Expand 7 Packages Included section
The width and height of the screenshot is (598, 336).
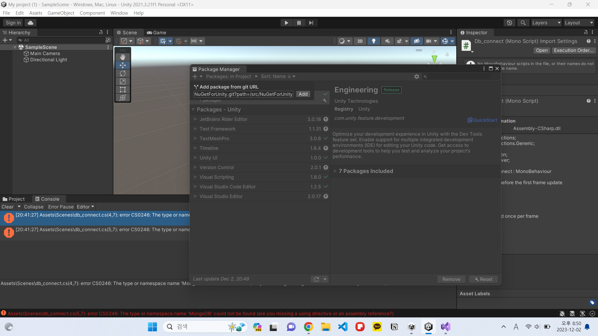pos(335,171)
